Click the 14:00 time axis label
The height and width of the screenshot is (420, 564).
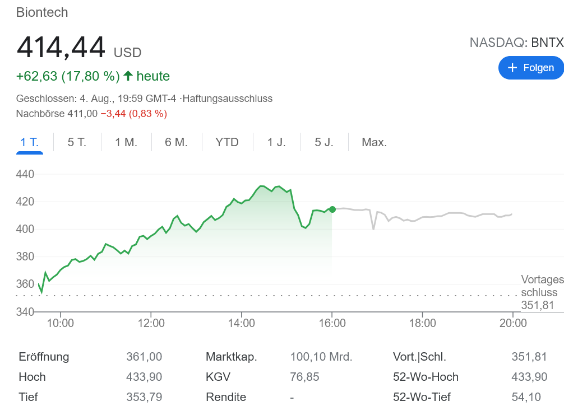[x=242, y=323]
